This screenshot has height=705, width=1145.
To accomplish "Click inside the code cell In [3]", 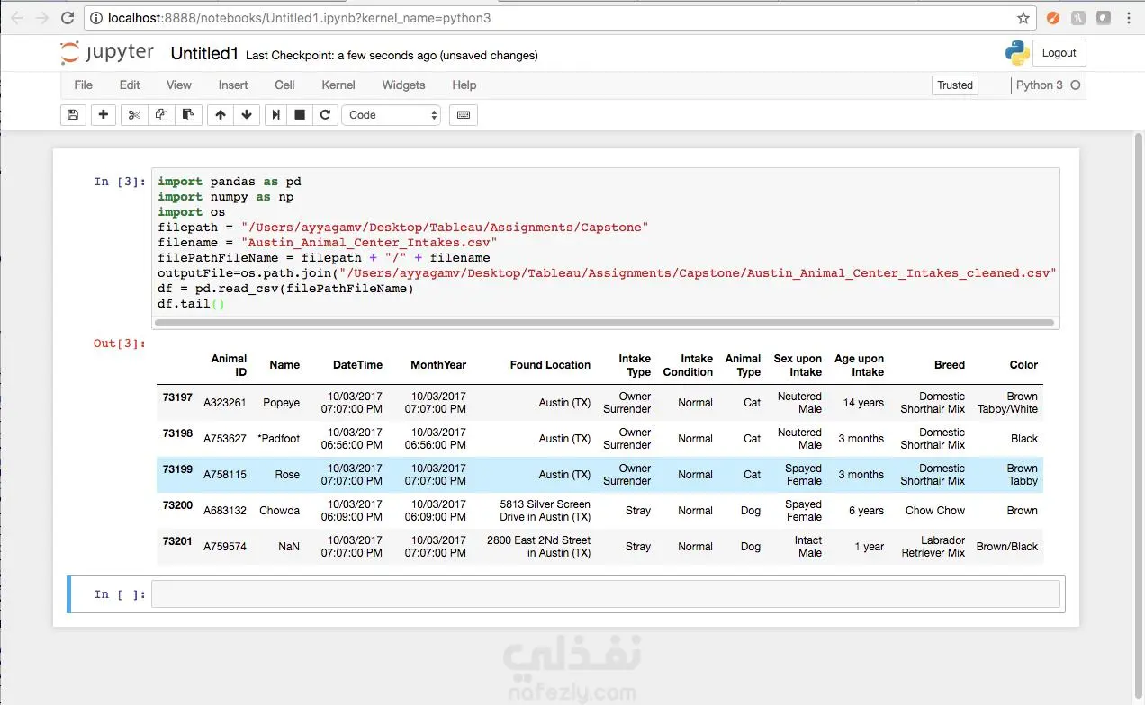I will pyautogui.click(x=605, y=243).
